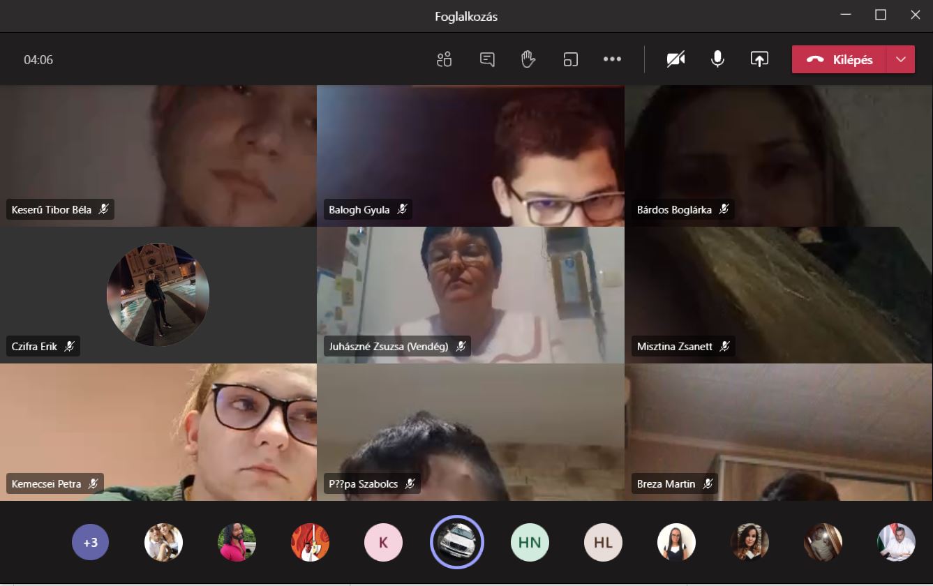Minimize the Foglalkozás window
The height and width of the screenshot is (586, 933).
(x=846, y=15)
